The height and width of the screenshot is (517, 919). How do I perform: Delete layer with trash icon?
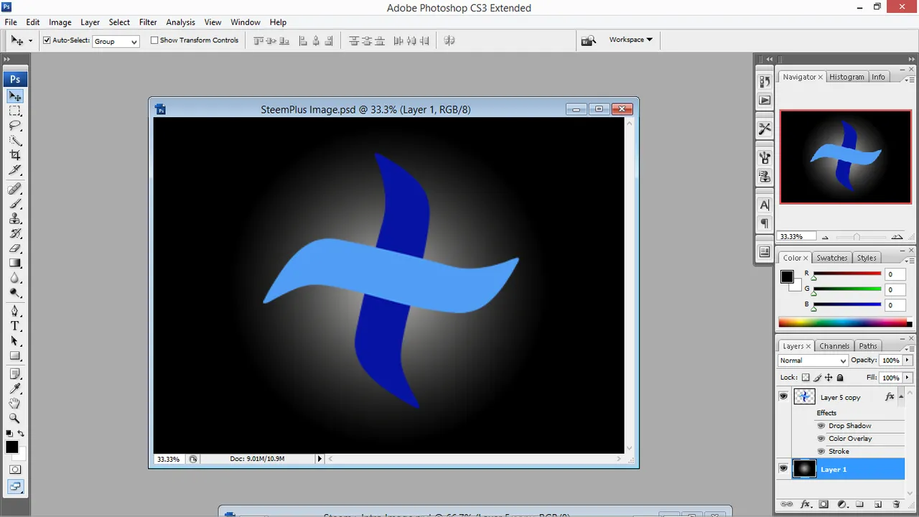[896, 505]
